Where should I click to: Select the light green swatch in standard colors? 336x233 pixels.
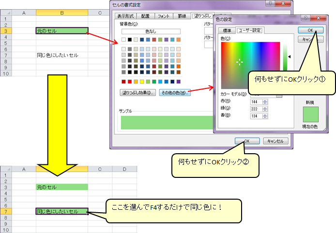[148, 82]
